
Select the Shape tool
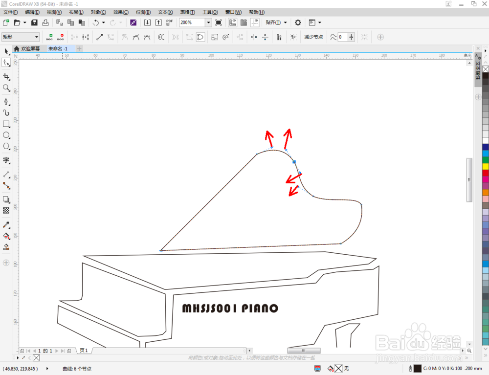6,63
